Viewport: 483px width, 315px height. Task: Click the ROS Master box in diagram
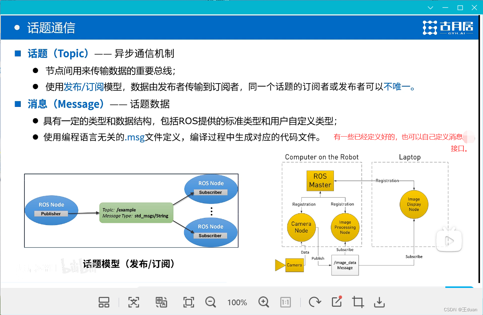[x=320, y=181]
